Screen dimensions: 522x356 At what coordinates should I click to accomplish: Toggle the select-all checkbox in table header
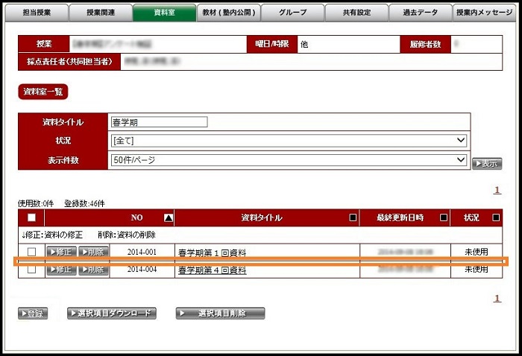(x=31, y=218)
